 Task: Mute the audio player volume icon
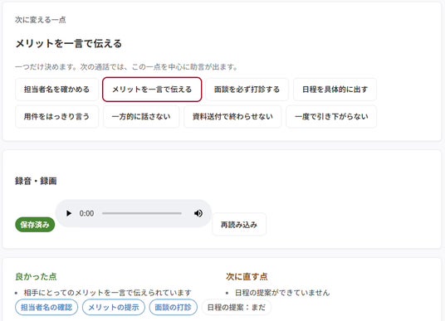tap(198, 213)
